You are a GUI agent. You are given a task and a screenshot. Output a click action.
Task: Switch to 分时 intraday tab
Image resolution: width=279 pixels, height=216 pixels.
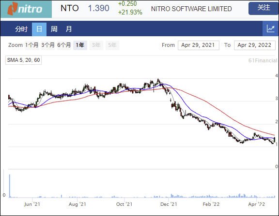coord(21,29)
